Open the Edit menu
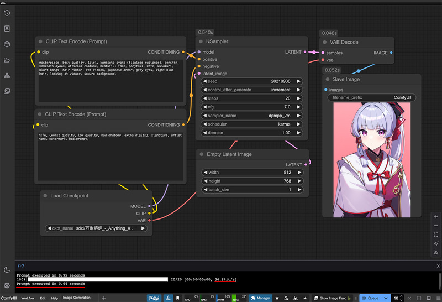Image resolution: width=442 pixels, height=302 pixels. click(43, 298)
